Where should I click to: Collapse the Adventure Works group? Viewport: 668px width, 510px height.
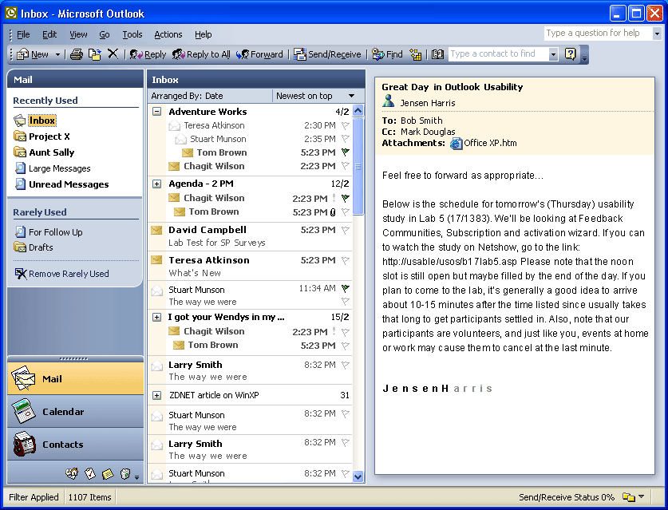(x=156, y=112)
